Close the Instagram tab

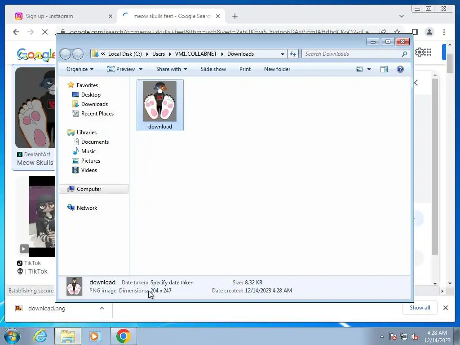tap(111, 16)
